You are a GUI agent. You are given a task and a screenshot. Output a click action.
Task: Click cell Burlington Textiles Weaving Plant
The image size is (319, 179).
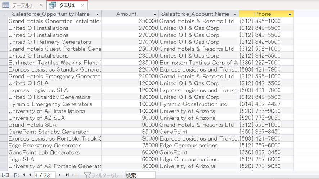(x=54, y=63)
